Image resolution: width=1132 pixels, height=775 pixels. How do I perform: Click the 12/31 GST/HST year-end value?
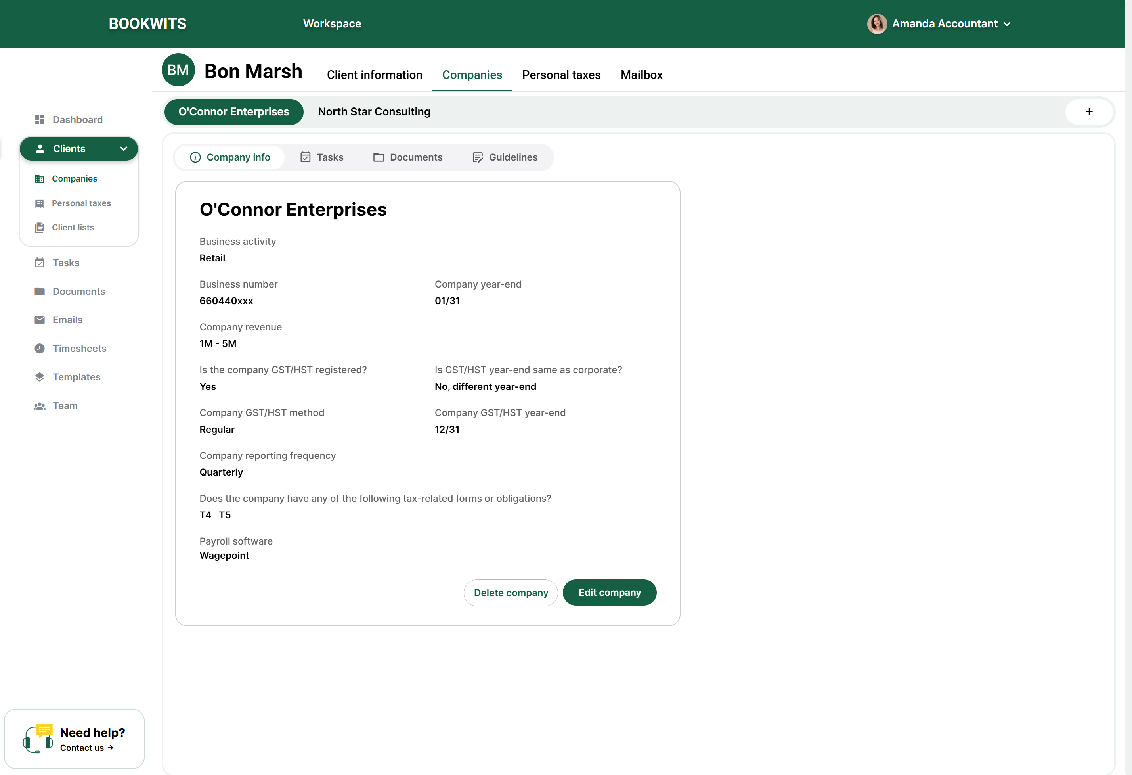pyautogui.click(x=447, y=430)
